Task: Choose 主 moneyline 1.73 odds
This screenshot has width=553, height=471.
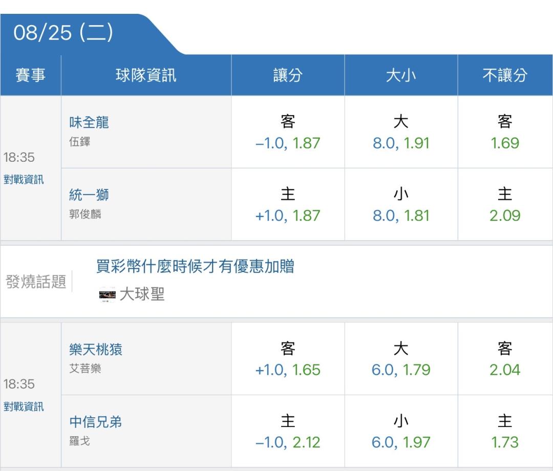Action: pyautogui.click(x=505, y=432)
